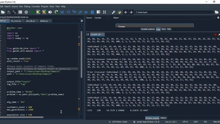Switch to the Plots pane tab
This screenshot has width=220, height=124.
pyautogui.click(x=164, y=29)
